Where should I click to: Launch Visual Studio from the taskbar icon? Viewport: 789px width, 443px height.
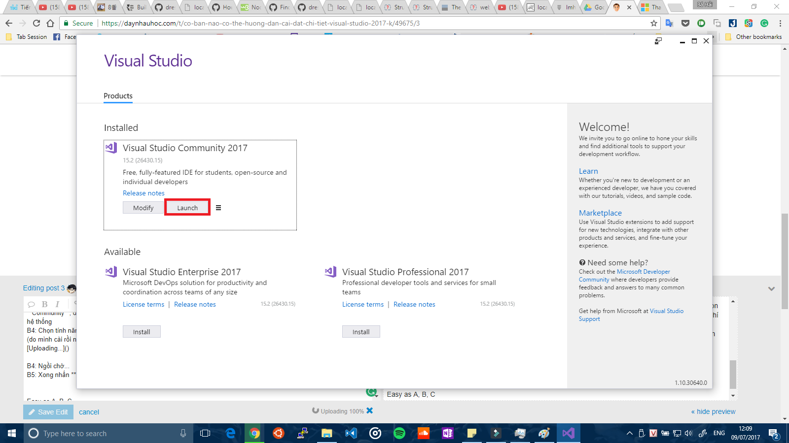[568, 433]
